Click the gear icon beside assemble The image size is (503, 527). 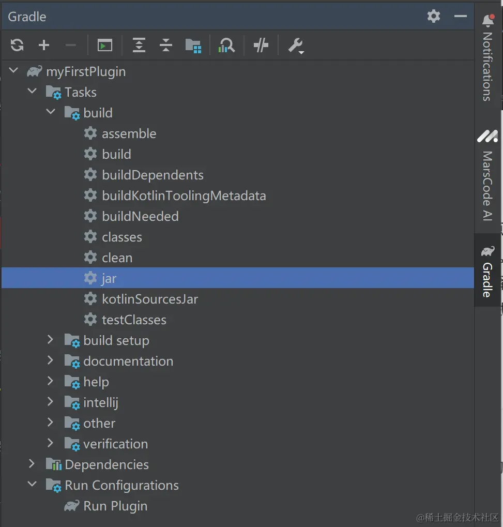point(90,133)
